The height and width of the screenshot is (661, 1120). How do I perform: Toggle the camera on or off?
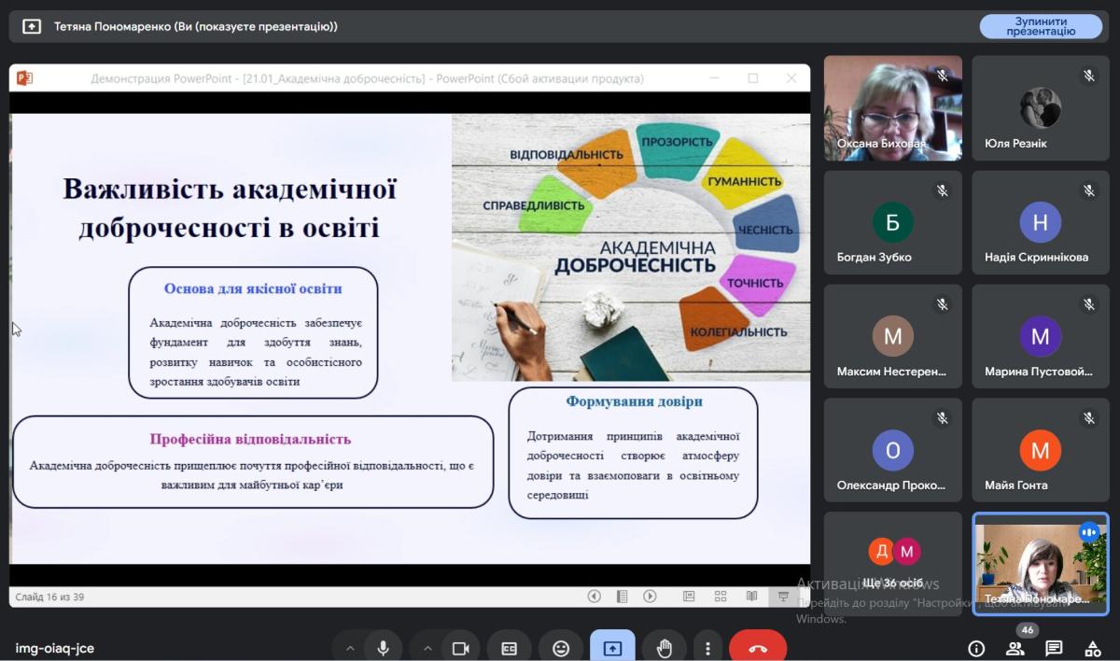point(460,648)
